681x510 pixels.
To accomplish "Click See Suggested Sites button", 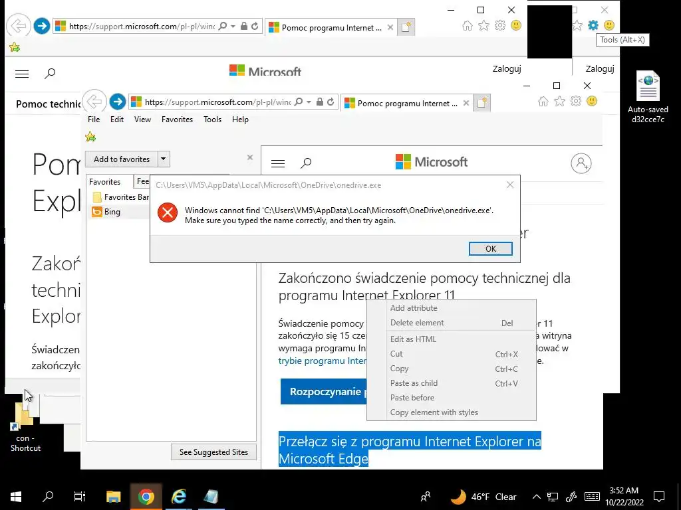I will point(213,452).
